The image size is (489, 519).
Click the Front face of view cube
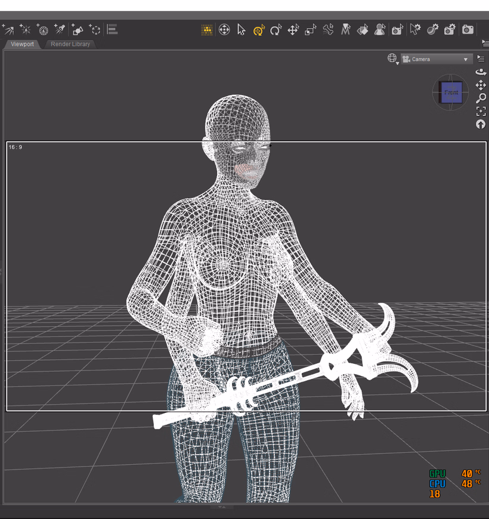pyautogui.click(x=451, y=92)
